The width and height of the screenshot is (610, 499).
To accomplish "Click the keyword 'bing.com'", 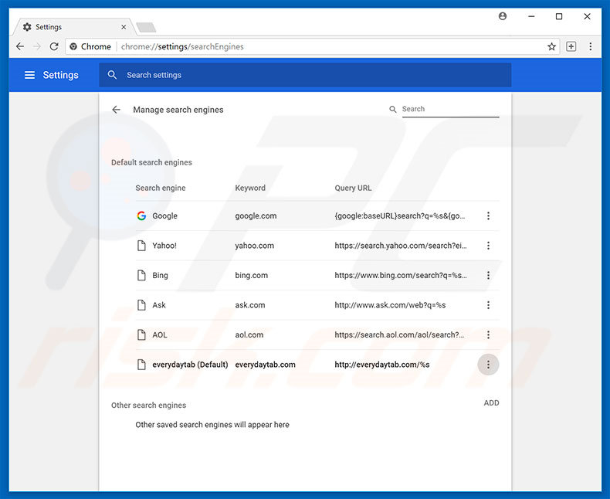I will coord(251,276).
